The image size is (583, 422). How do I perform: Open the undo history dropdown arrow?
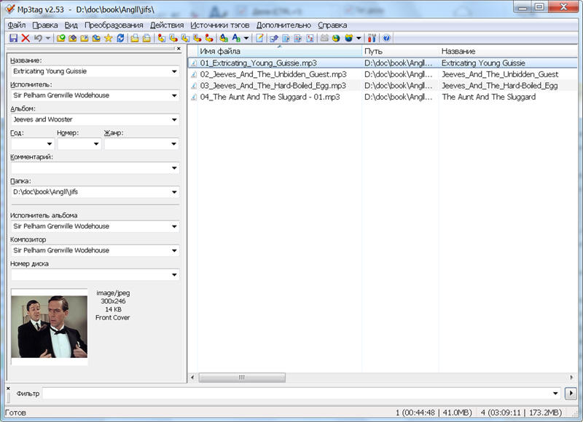click(47, 38)
